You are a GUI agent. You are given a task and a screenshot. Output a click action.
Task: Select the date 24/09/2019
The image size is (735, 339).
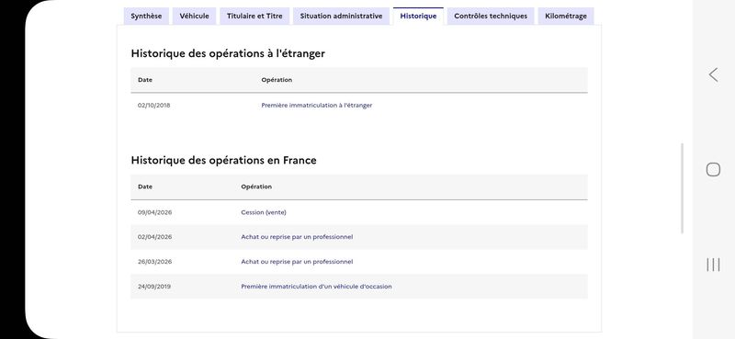click(154, 287)
